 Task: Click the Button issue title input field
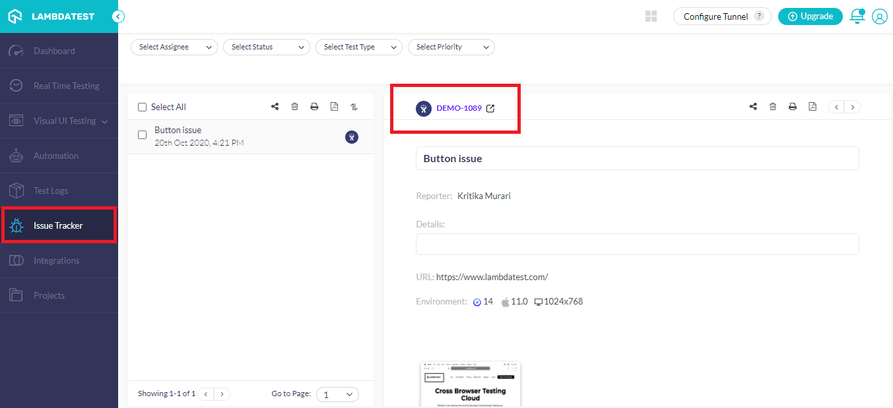click(637, 158)
